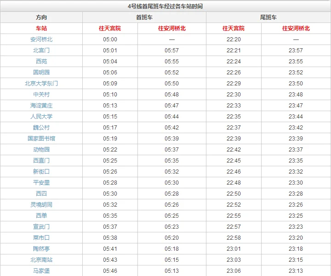331x276 pixels.
Task: Open the 海淀黄庄 station link
Action: pyautogui.click(x=41, y=106)
